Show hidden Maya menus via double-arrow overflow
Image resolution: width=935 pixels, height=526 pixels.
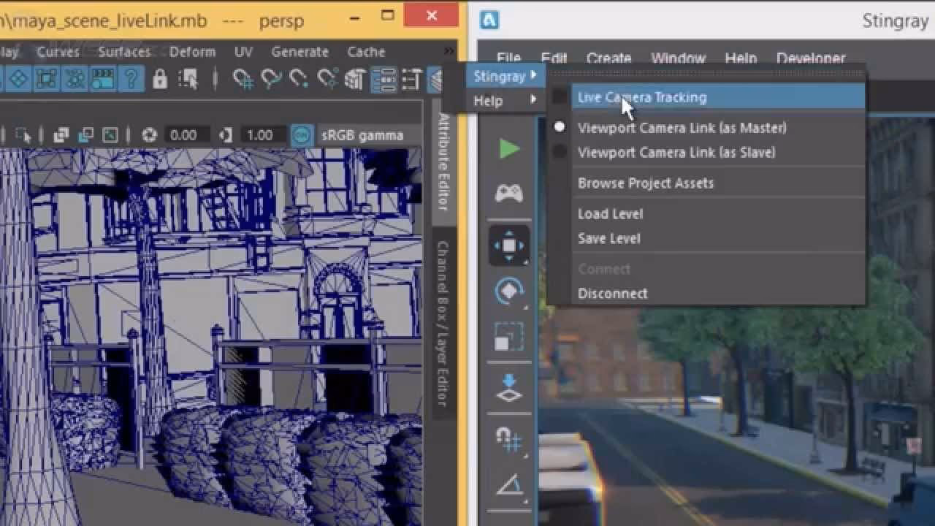tap(449, 52)
